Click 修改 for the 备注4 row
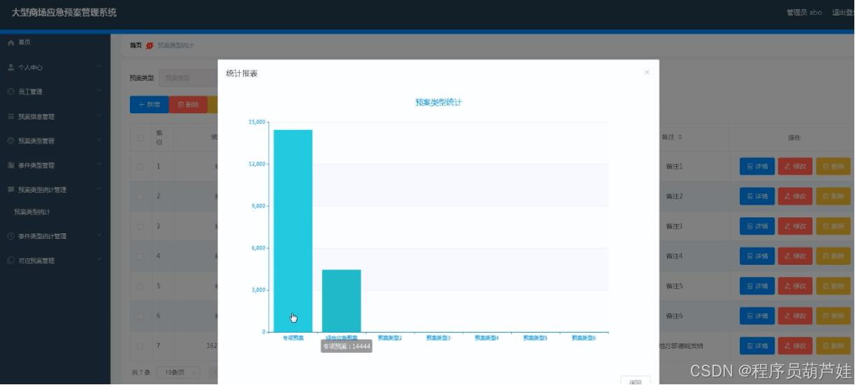Screen dimensions: 855x385 795,256
